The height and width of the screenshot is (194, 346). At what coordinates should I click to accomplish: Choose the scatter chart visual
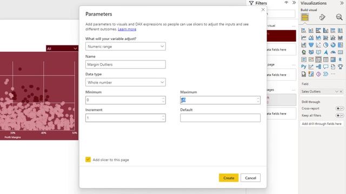click(318, 45)
